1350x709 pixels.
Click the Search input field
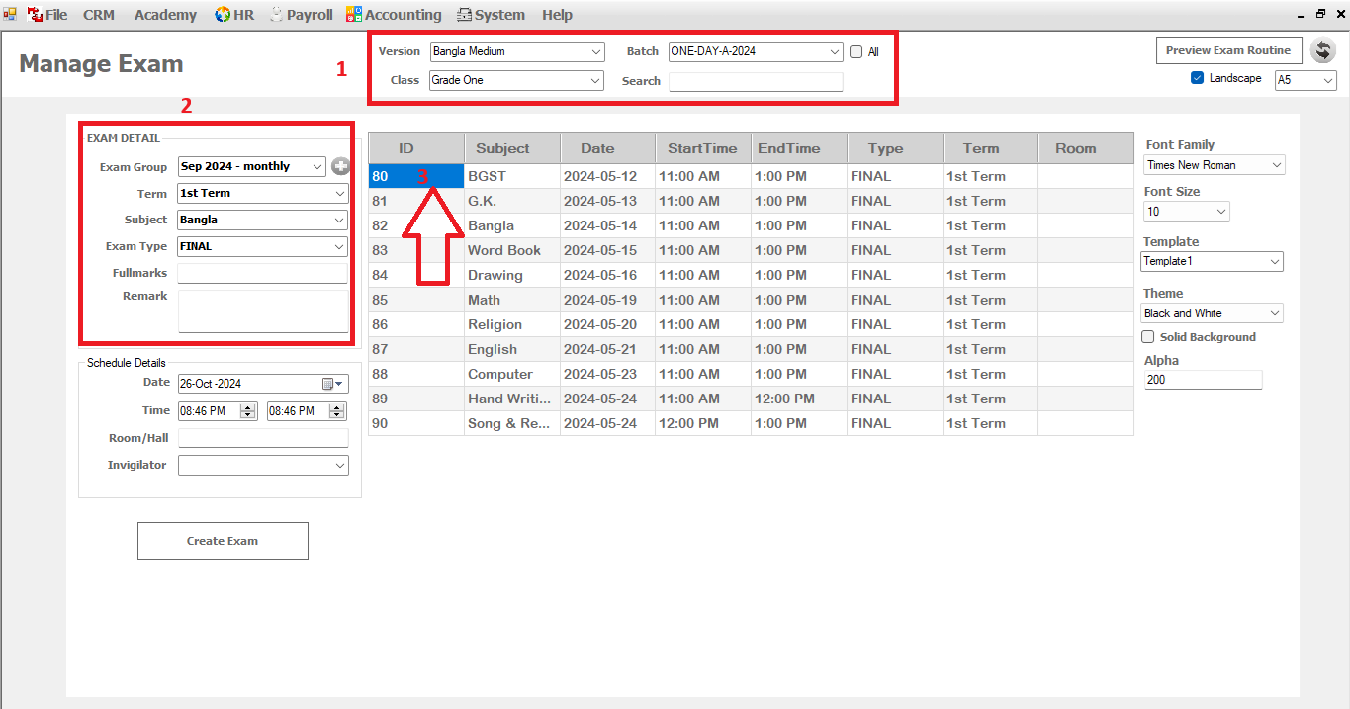(756, 81)
